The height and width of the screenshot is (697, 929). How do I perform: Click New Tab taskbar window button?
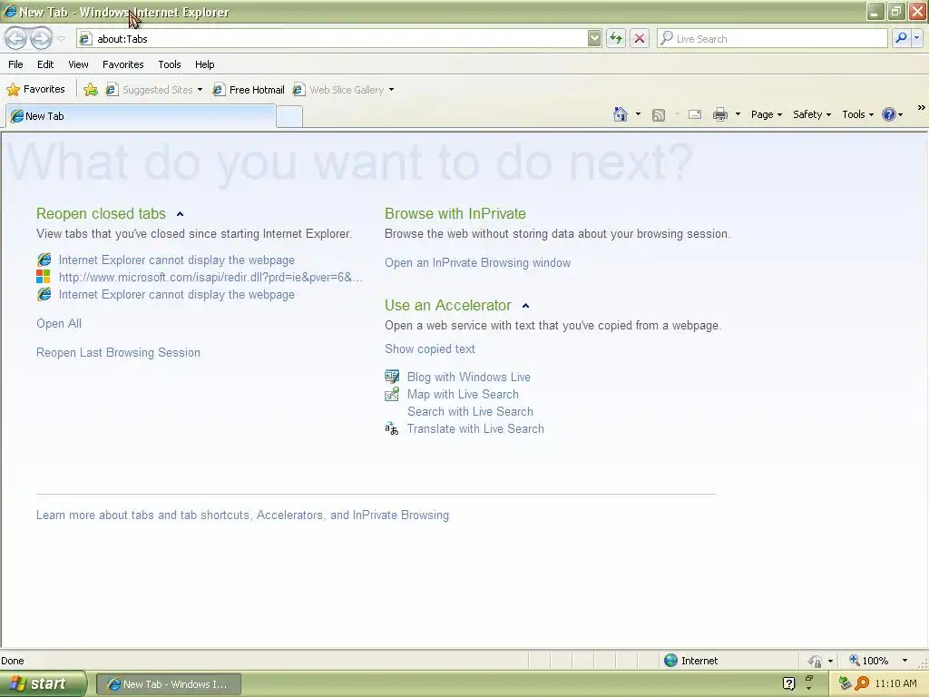pos(168,684)
